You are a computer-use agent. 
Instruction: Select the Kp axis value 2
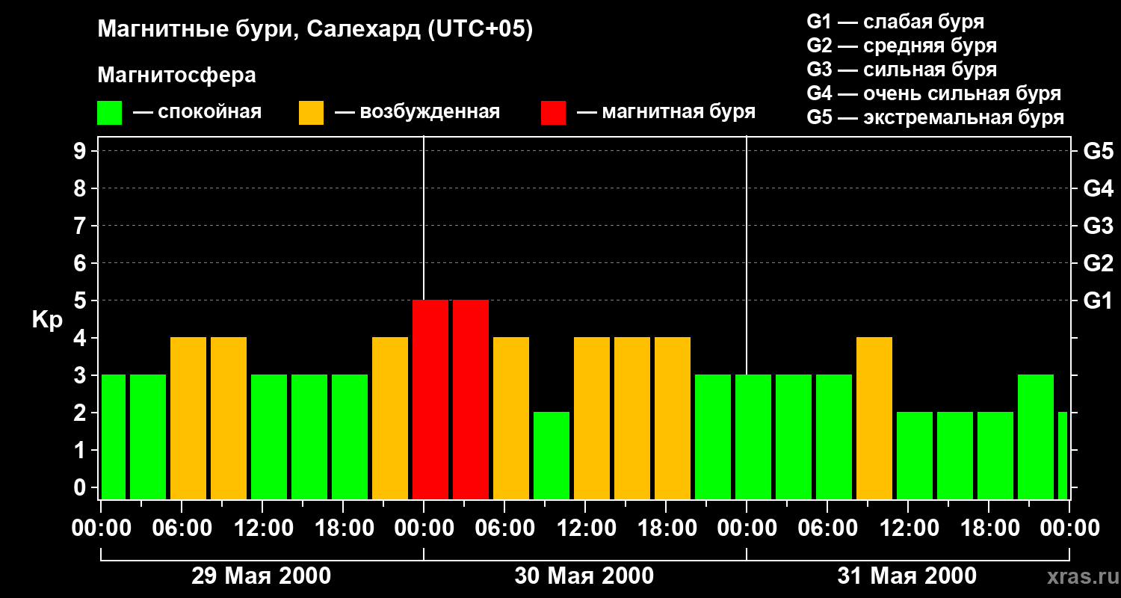click(81, 413)
